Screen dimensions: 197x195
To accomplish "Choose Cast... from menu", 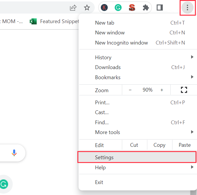I will 138,112.
